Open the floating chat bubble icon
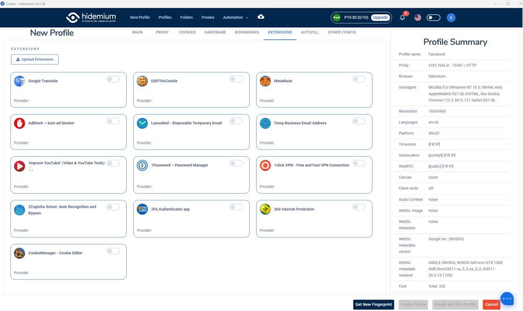 tap(507, 299)
